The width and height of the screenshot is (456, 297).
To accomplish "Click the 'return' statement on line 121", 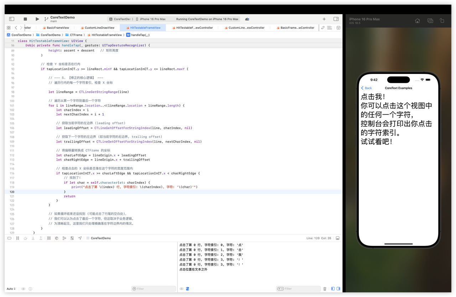I will pos(69,196).
